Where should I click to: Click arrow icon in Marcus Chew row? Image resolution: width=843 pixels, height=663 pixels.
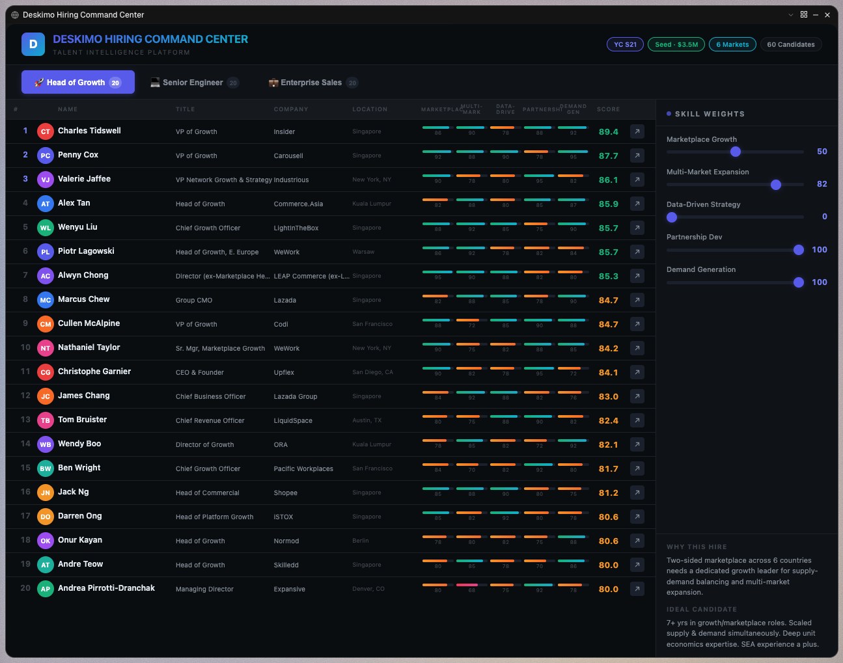tap(637, 300)
